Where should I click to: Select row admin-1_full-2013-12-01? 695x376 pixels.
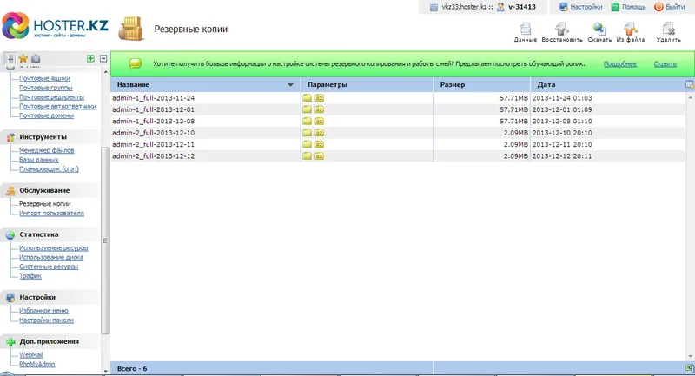398,109
